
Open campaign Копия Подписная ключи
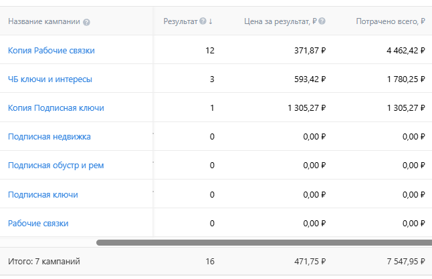(56, 108)
